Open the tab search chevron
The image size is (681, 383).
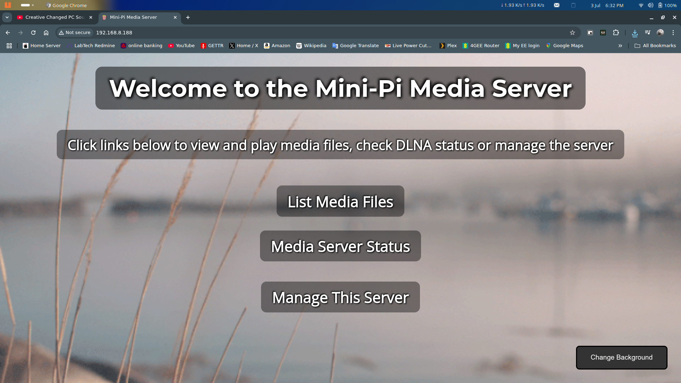[7, 17]
